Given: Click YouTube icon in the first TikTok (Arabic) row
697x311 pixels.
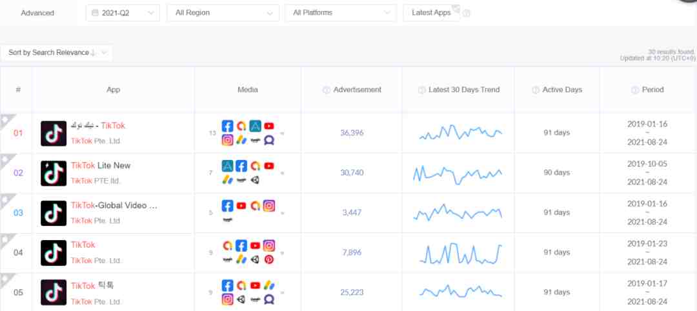Looking at the screenshot, I should coord(269,126).
